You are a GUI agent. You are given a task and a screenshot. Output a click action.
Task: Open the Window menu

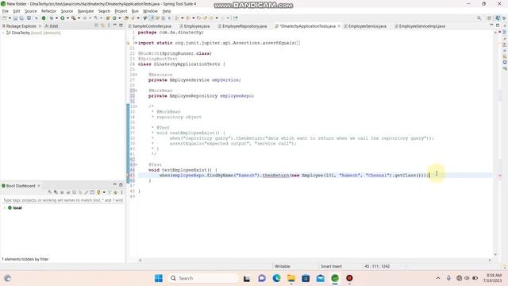150,11
